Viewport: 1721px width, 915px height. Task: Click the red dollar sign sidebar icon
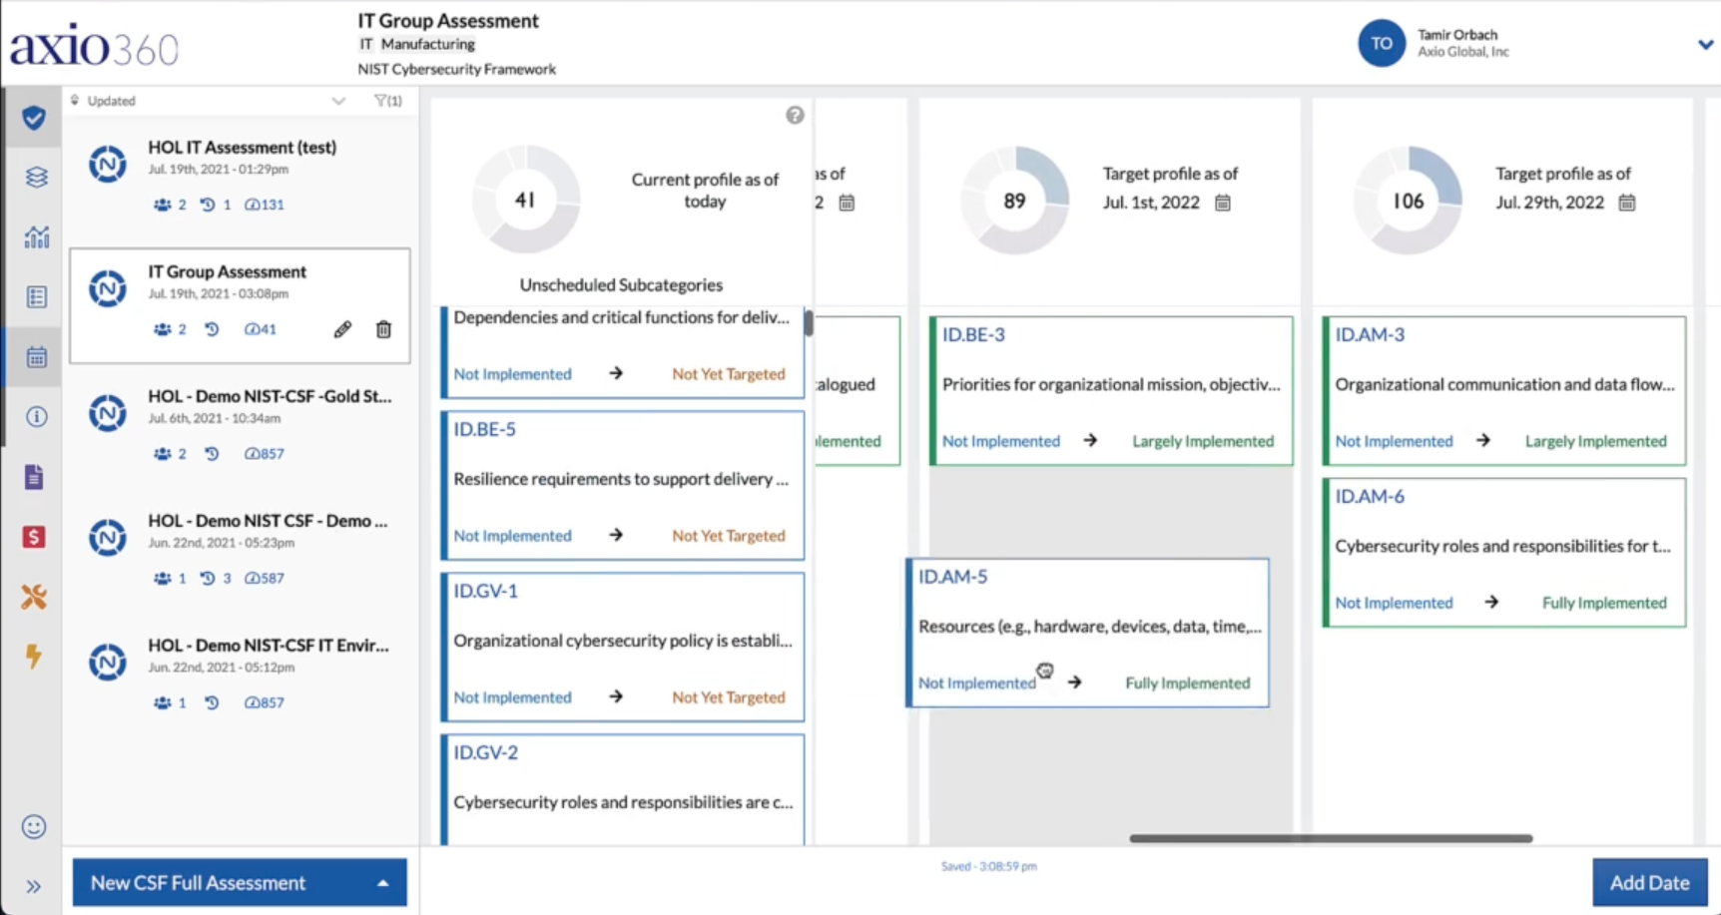click(34, 537)
